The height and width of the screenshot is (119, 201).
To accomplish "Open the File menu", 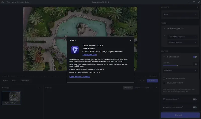I will pos(3,2).
